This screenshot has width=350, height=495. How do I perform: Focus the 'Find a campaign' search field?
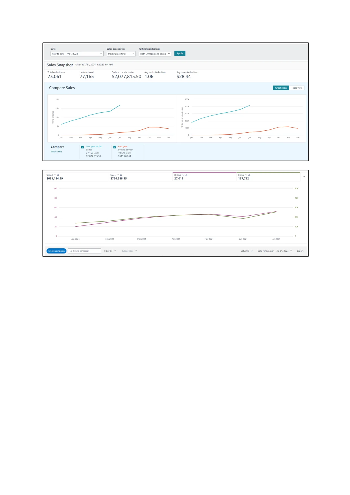pos(85,251)
